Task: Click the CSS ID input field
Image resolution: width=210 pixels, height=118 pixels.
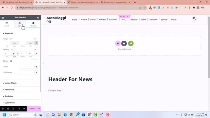Action: click(x=27, y=67)
